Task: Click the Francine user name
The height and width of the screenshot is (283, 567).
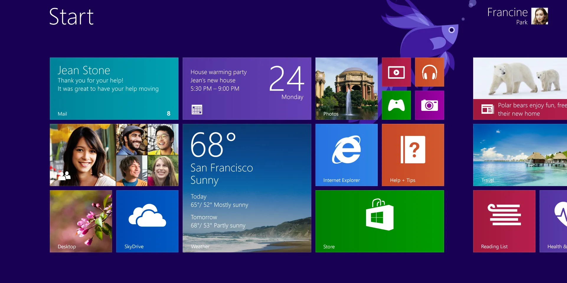Action: coord(507,12)
